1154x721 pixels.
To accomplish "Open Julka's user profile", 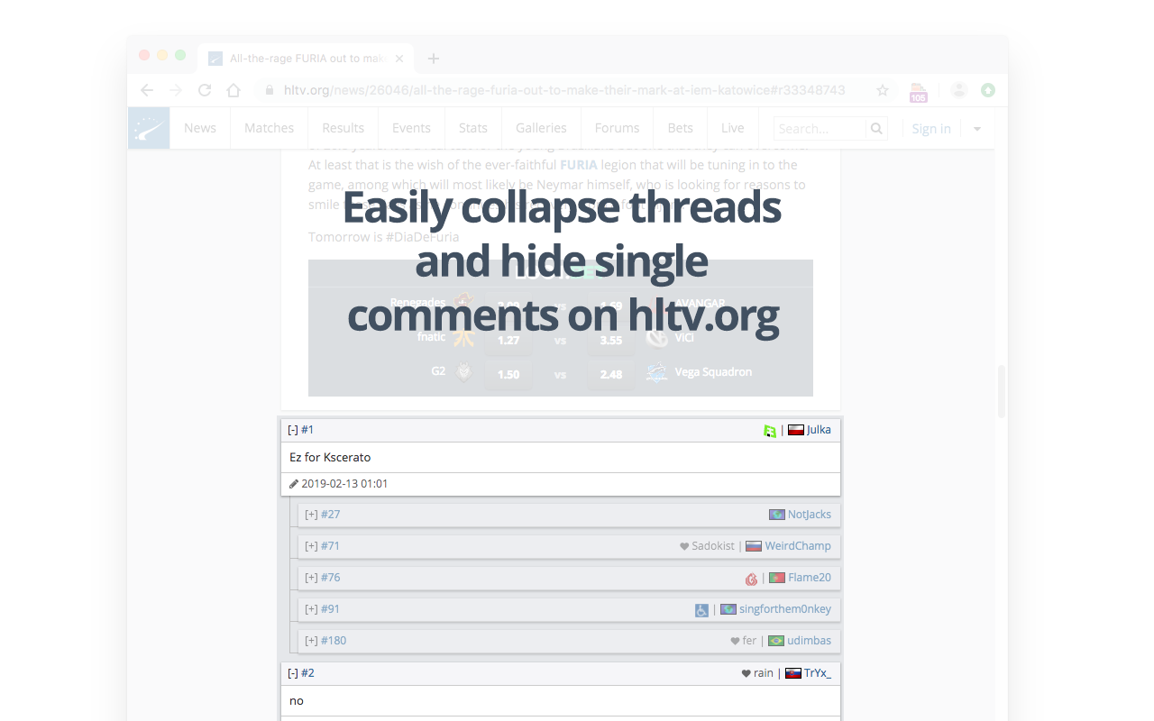I will pyautogui.click(x=819, y=430).
